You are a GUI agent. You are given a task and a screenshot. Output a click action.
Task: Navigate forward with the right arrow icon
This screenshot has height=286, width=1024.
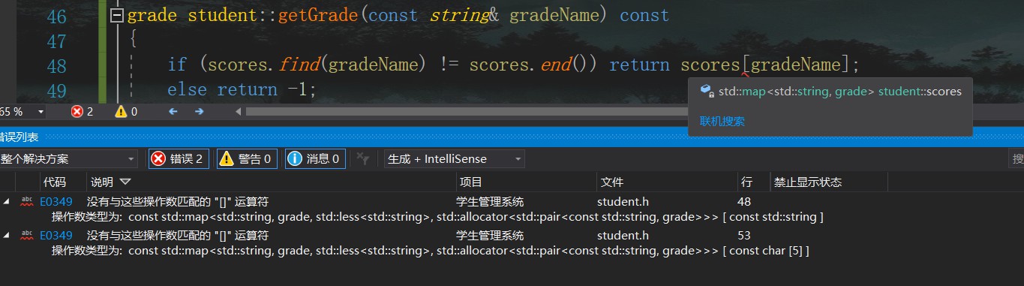pyautogui.click(x=199, y=112)
